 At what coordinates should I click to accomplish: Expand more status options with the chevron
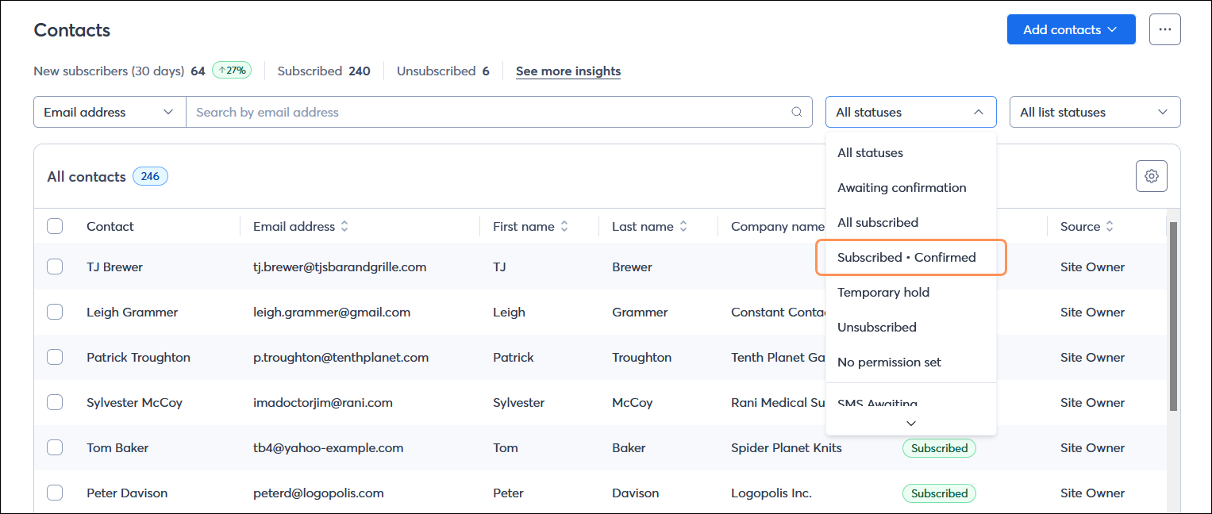click(910, 423)
